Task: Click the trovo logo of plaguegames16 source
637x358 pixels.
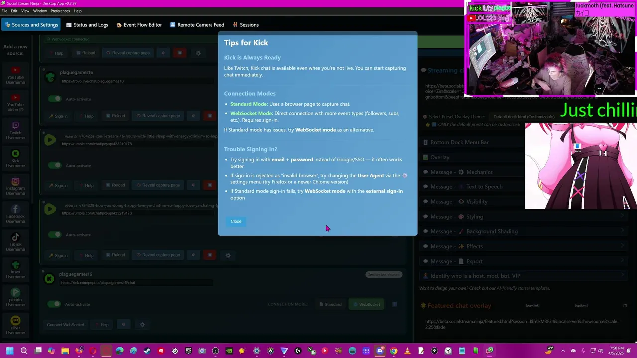Action: click(50, 77)
